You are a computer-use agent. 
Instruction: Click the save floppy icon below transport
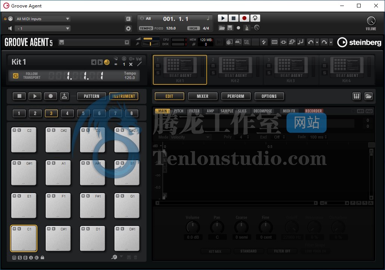pos(230,28)
